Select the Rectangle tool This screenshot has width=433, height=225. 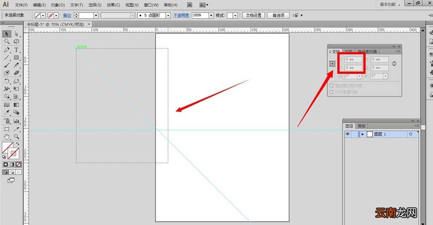[16, 57]
